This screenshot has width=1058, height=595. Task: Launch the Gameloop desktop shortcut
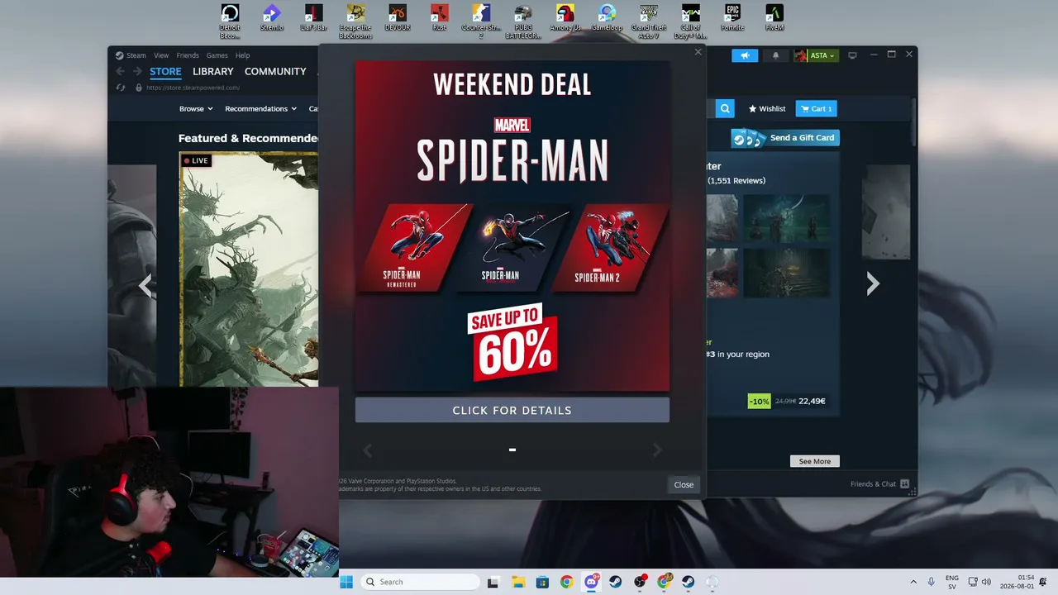607,18
